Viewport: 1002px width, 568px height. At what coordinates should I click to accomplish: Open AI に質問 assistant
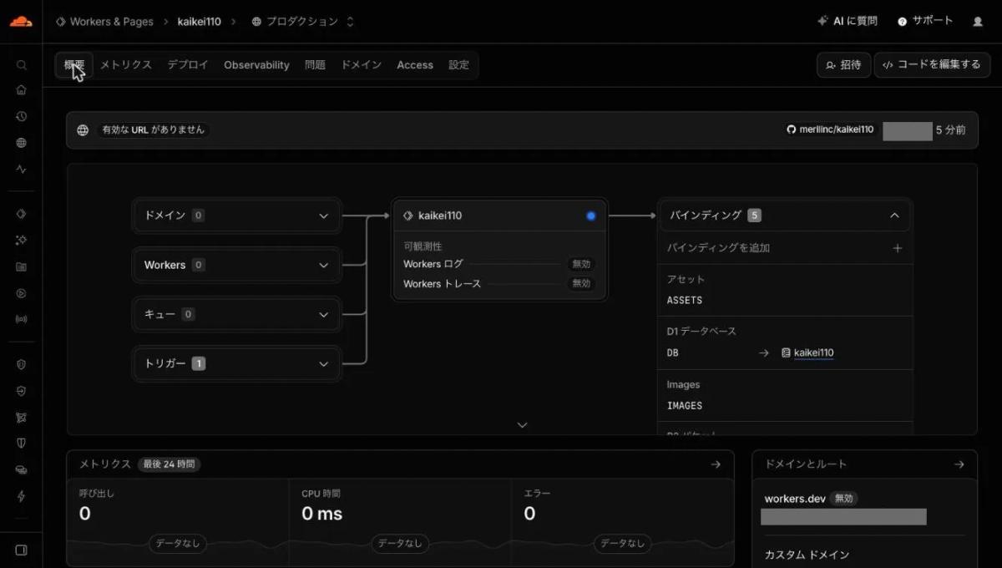(x=848, y=22)
